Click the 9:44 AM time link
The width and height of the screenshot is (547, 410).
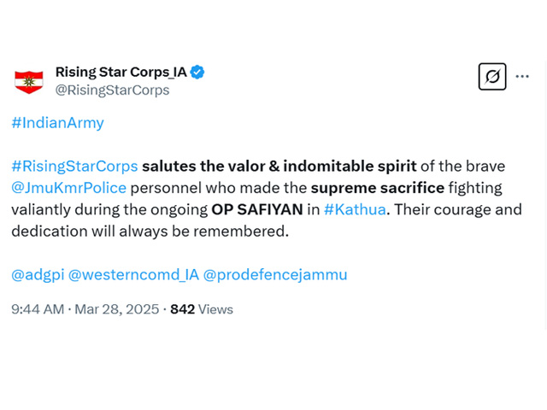pos(38,309)
